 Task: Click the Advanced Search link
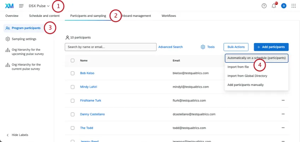pos(170,47)
